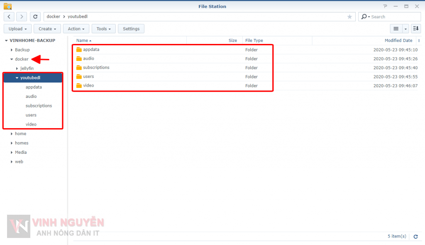Viewport: 425px width, 245px height.
Task: Expand the Media shared folder
Action: coord(12,153)
